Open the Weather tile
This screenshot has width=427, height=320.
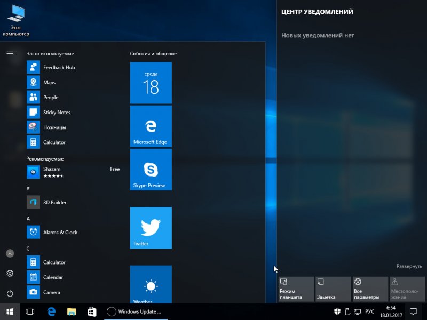[151, 284]
